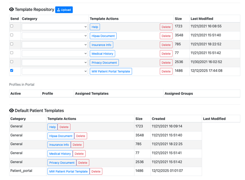
Task: Click the Upload button
Action: 64,10
